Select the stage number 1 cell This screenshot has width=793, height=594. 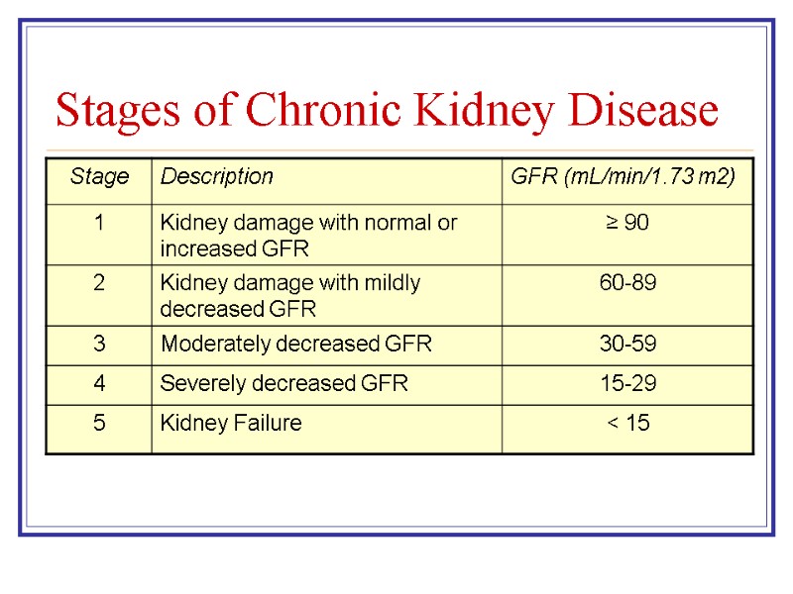[x=99, y=223]
